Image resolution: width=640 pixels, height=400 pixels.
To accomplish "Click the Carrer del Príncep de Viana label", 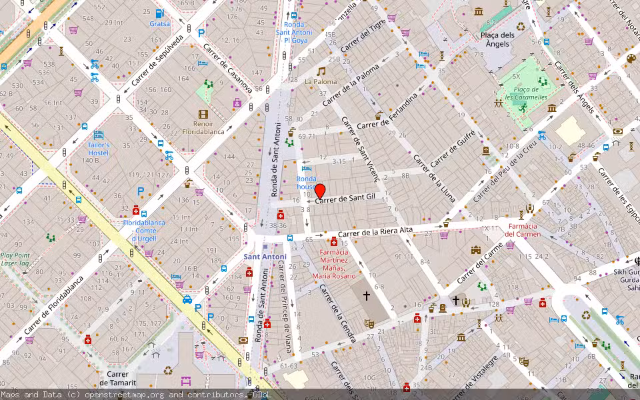I will point(285,306).
